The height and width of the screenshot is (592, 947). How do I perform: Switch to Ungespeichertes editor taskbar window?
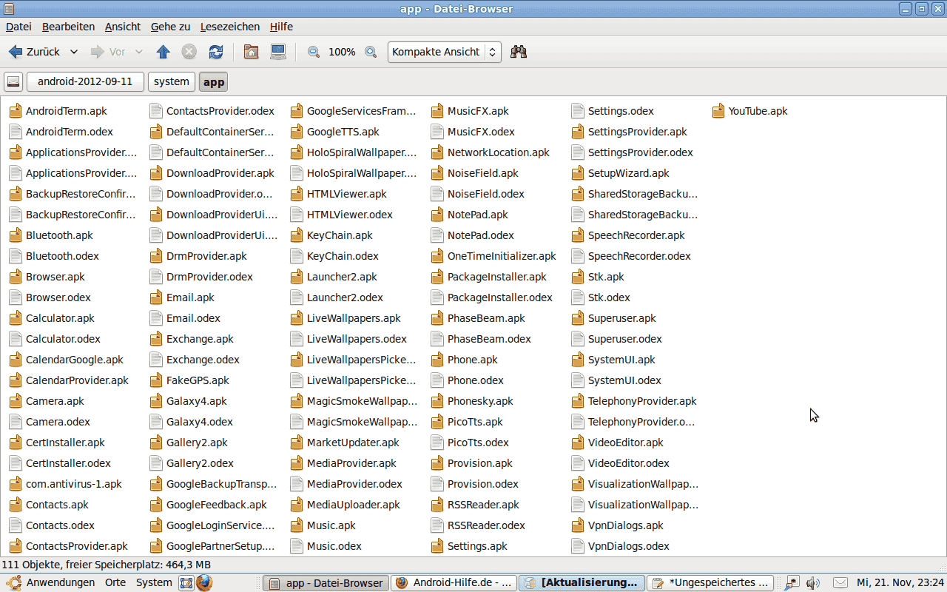pyautogui.click(x=710, y=582)
